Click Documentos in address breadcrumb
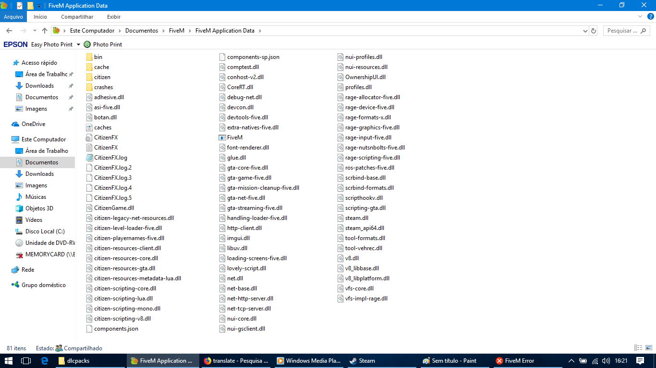 coord(142,31)
